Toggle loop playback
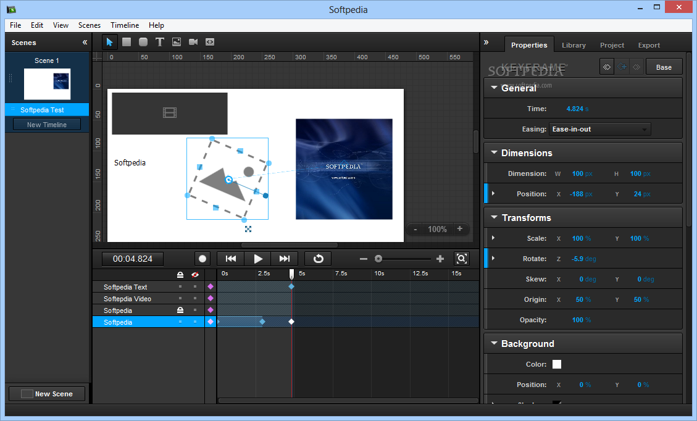This screenshot has height=421, width=697. pyautogui.click(x=319, y=259)
